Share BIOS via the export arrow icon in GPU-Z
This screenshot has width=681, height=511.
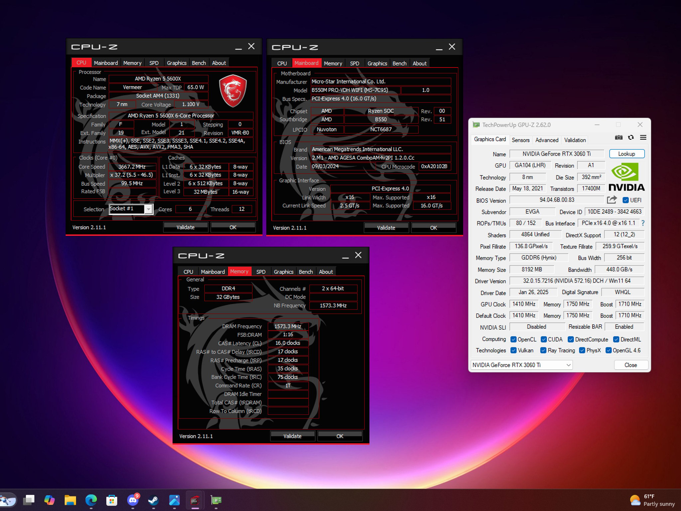coord(612,200)
